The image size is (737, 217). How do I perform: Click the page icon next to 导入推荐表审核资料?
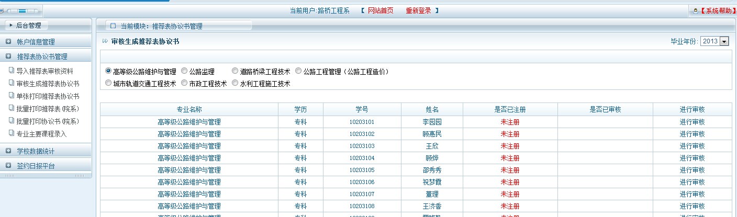click(x=12, y=71)
